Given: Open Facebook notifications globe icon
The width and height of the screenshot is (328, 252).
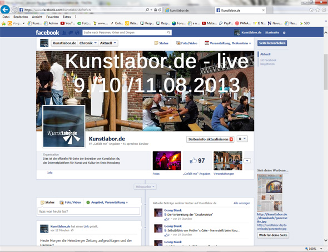Looking at the screenshot, I should 77,33.
